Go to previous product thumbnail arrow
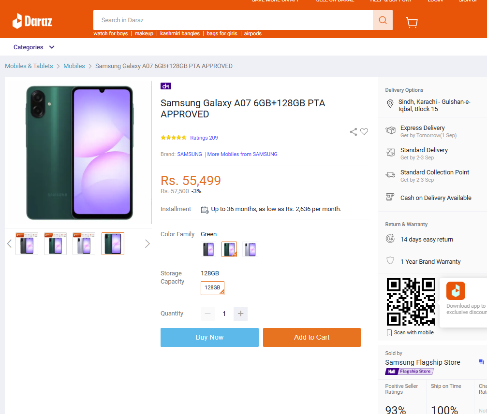 click(x=9, y=243)
